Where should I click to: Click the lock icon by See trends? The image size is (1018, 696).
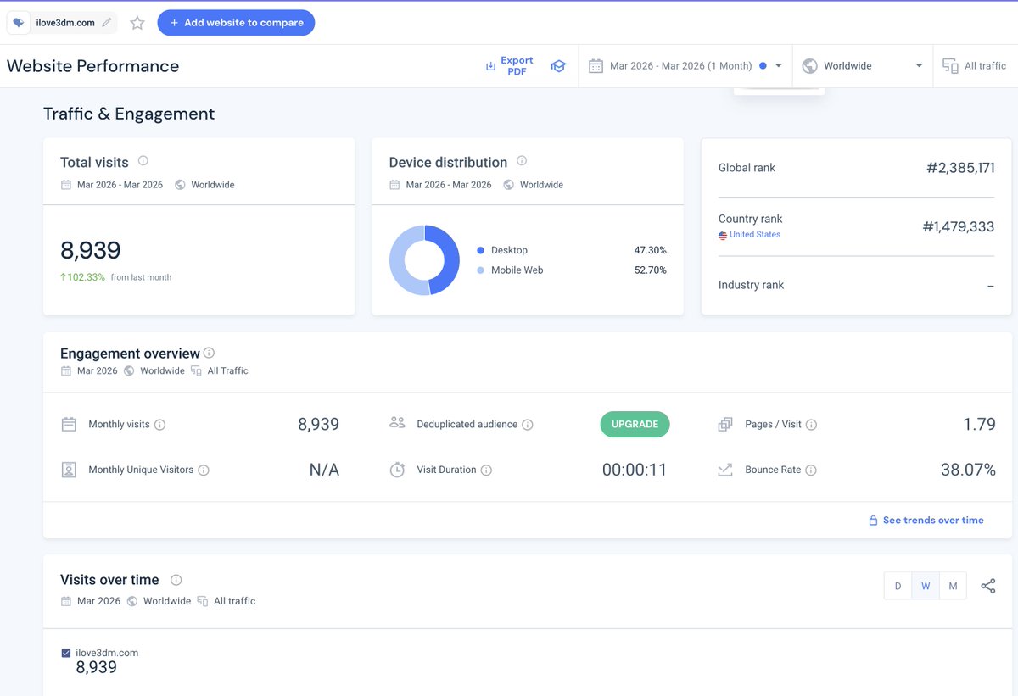pos(873,521)
